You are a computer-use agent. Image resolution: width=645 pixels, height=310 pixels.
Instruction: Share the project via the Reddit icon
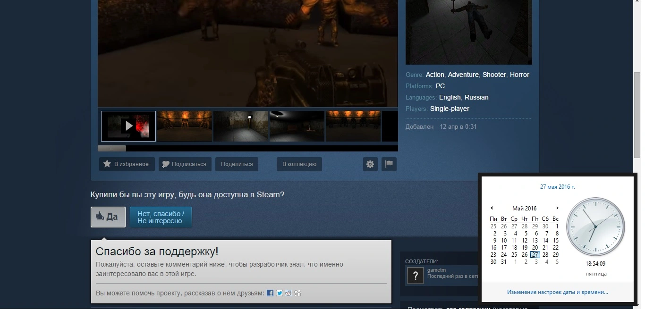tap(289, 293)
